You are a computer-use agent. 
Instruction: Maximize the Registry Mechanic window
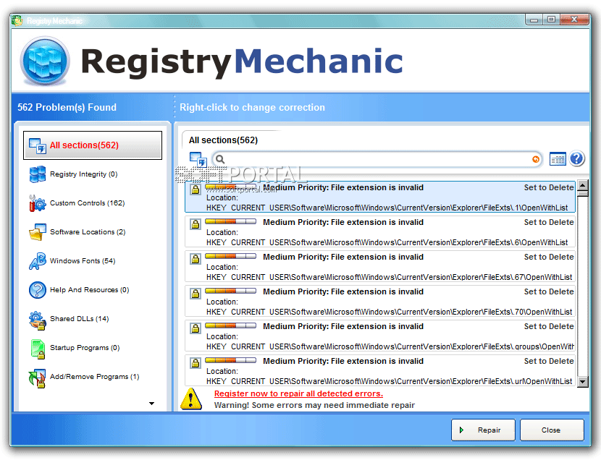[x=551, y=19]
